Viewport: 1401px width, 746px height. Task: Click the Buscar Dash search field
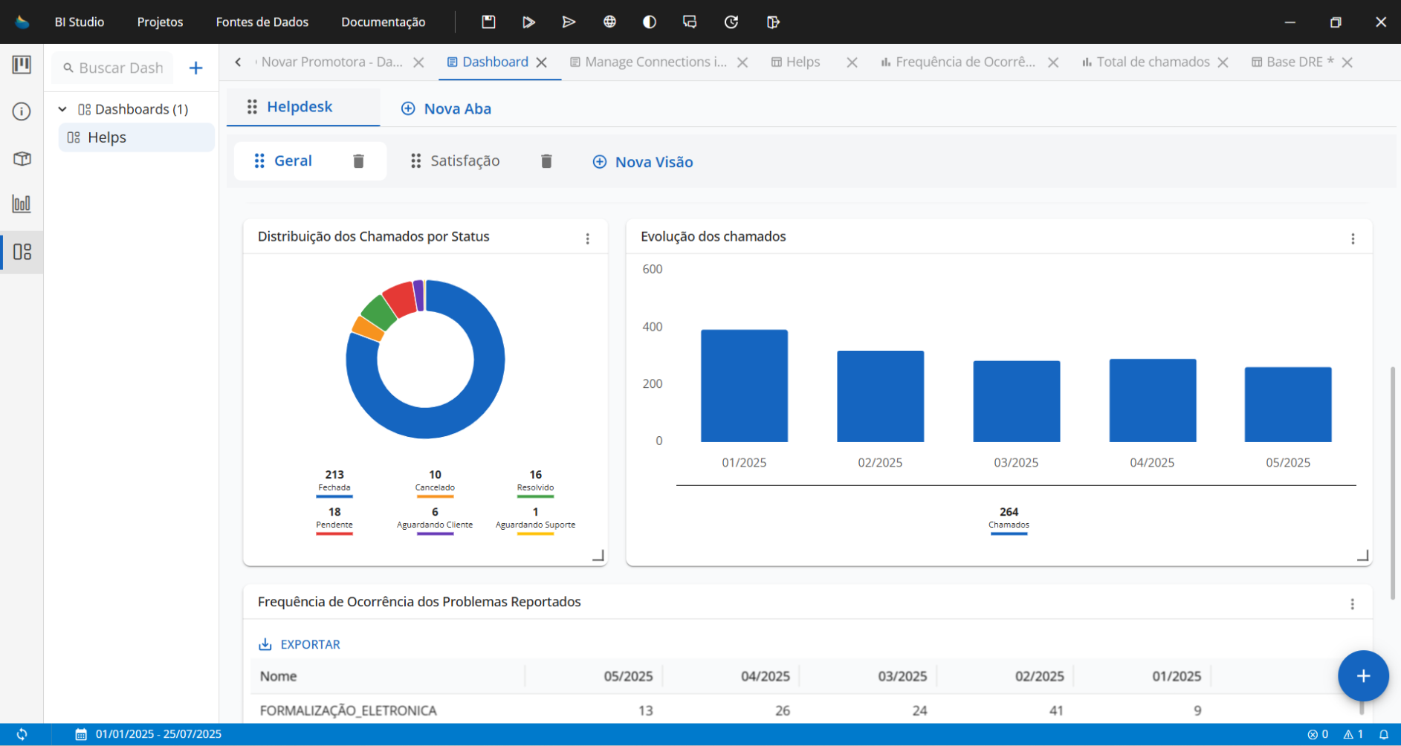(x=120, y=68)
